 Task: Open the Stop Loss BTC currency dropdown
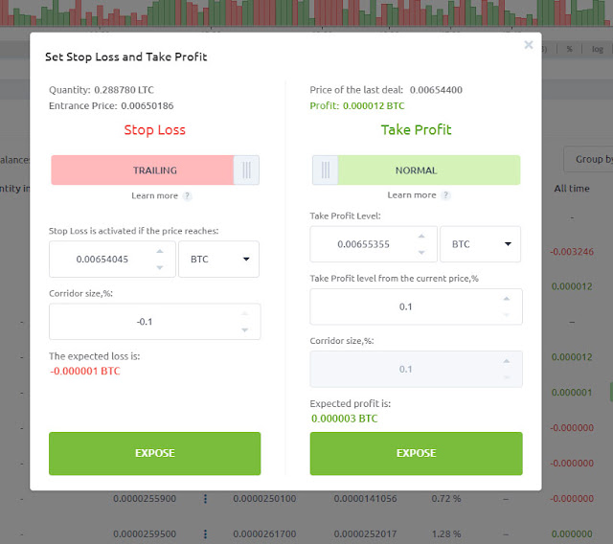point(218,260)
